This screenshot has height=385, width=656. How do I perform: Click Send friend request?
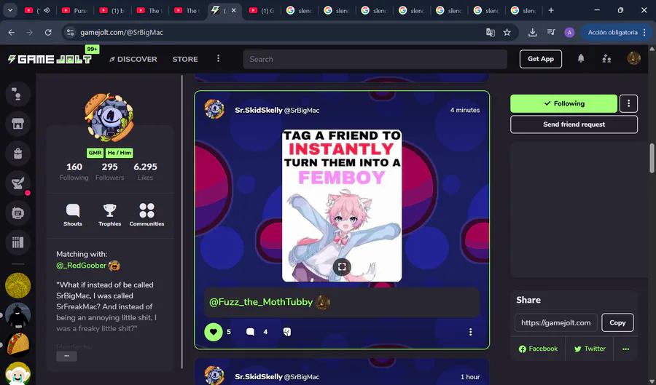click(x=574, y=124)
